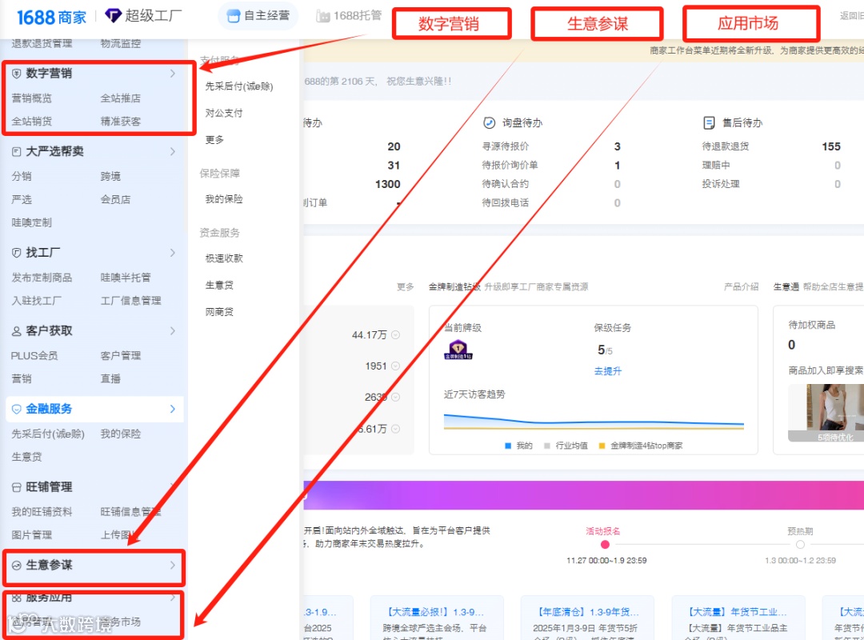Open 我的旺铺资料 entry
This screenshot has width=864, height=640.
tap(42, 513)
